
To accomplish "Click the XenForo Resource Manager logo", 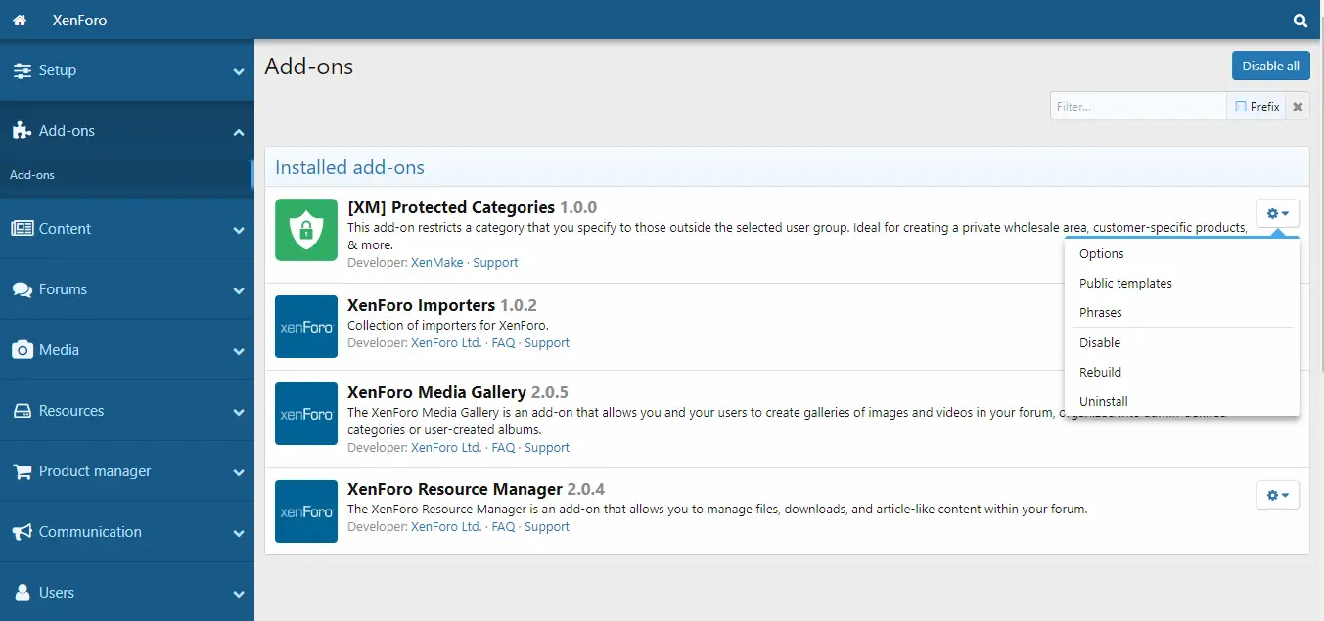I will (x=306, y=511).
